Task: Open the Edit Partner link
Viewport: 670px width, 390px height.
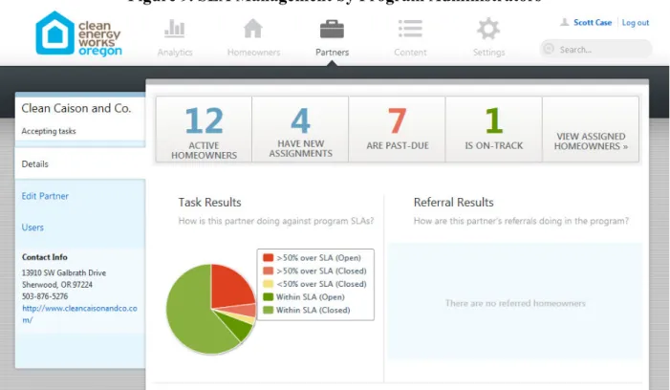Action: [x=45, y=196]
